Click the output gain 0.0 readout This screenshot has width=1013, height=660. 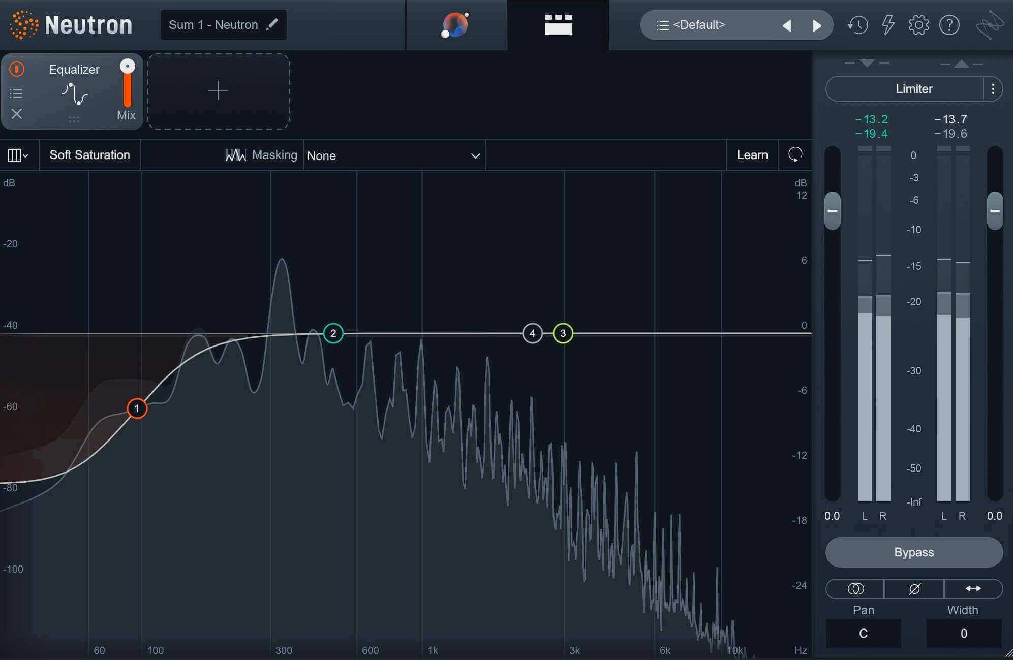(995, 516)
